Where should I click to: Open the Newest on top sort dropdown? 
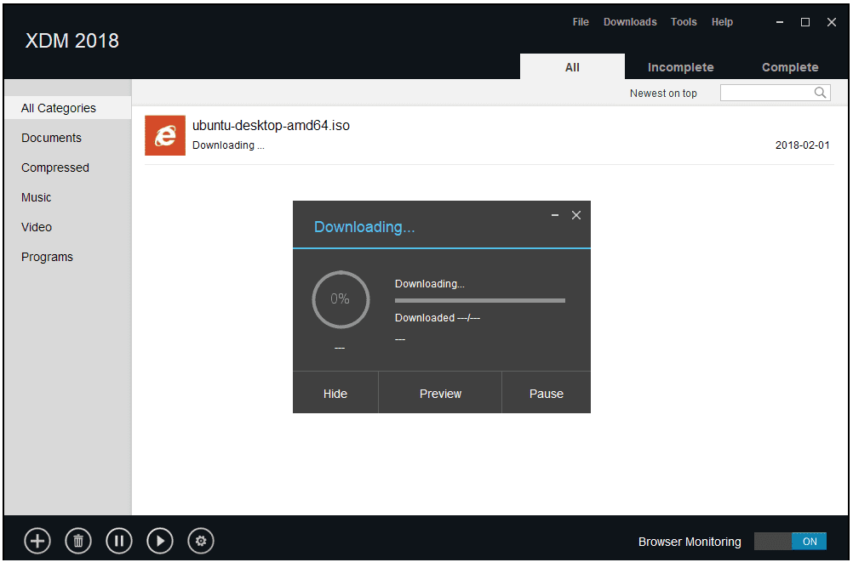[x=663, y=94]
